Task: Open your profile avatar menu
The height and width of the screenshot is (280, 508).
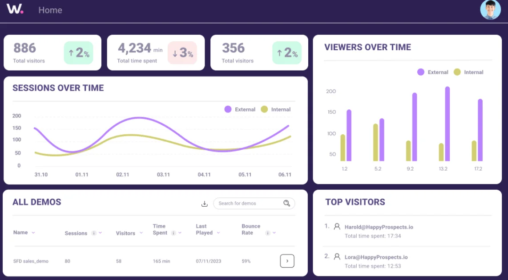Action: 489,10
